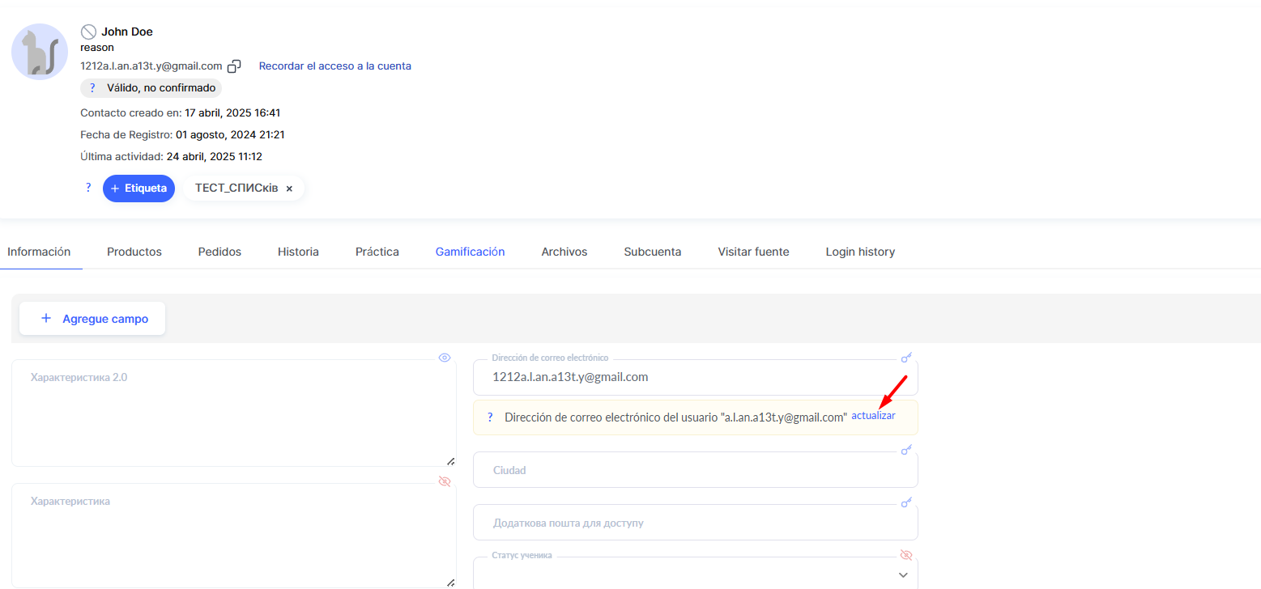Switch to the Login history tab
The height and width of the screenshot is (589, 1261).
coord(860,252)
